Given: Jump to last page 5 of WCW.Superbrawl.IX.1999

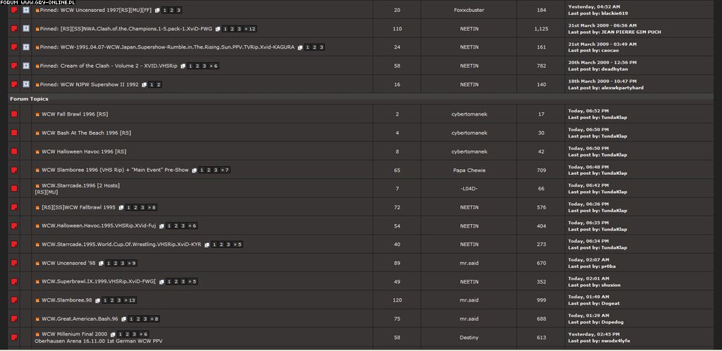Looking at the screenshot, I should pos(192,281).
